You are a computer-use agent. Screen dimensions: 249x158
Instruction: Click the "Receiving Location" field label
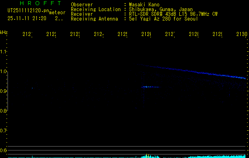click(x=96, y=9)
